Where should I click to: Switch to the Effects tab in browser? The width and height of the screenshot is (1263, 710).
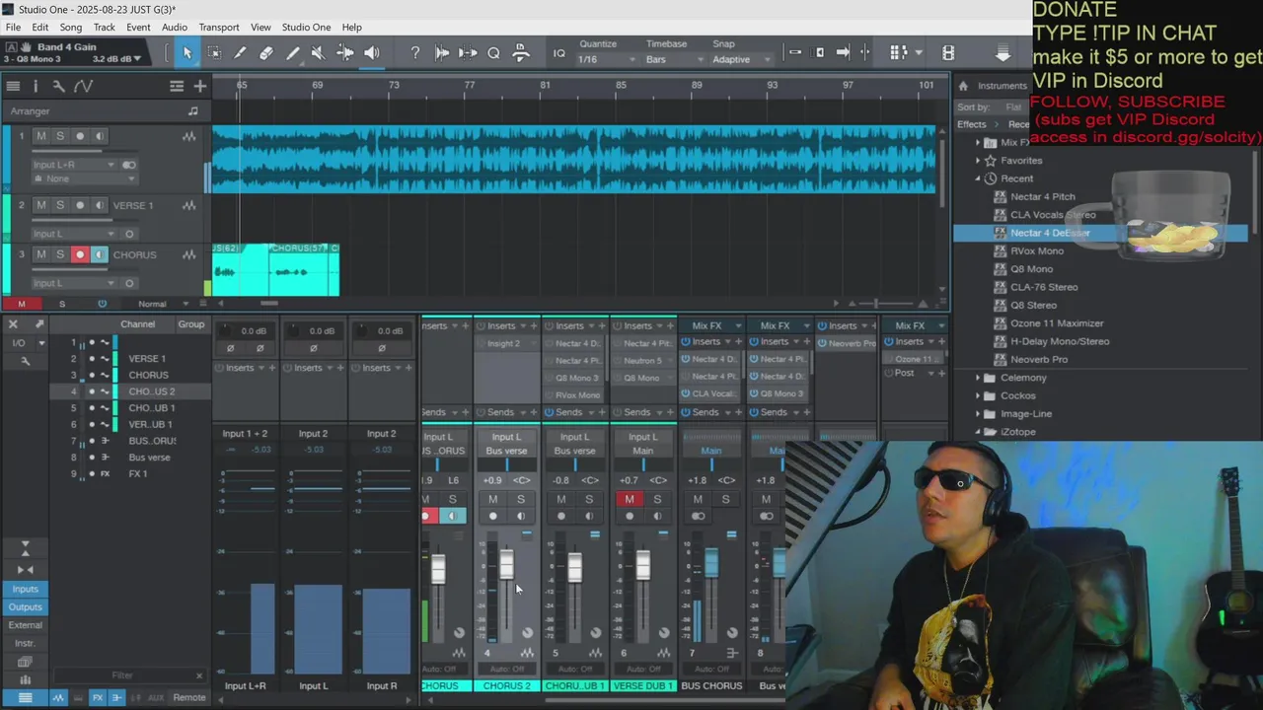[971, 124]
